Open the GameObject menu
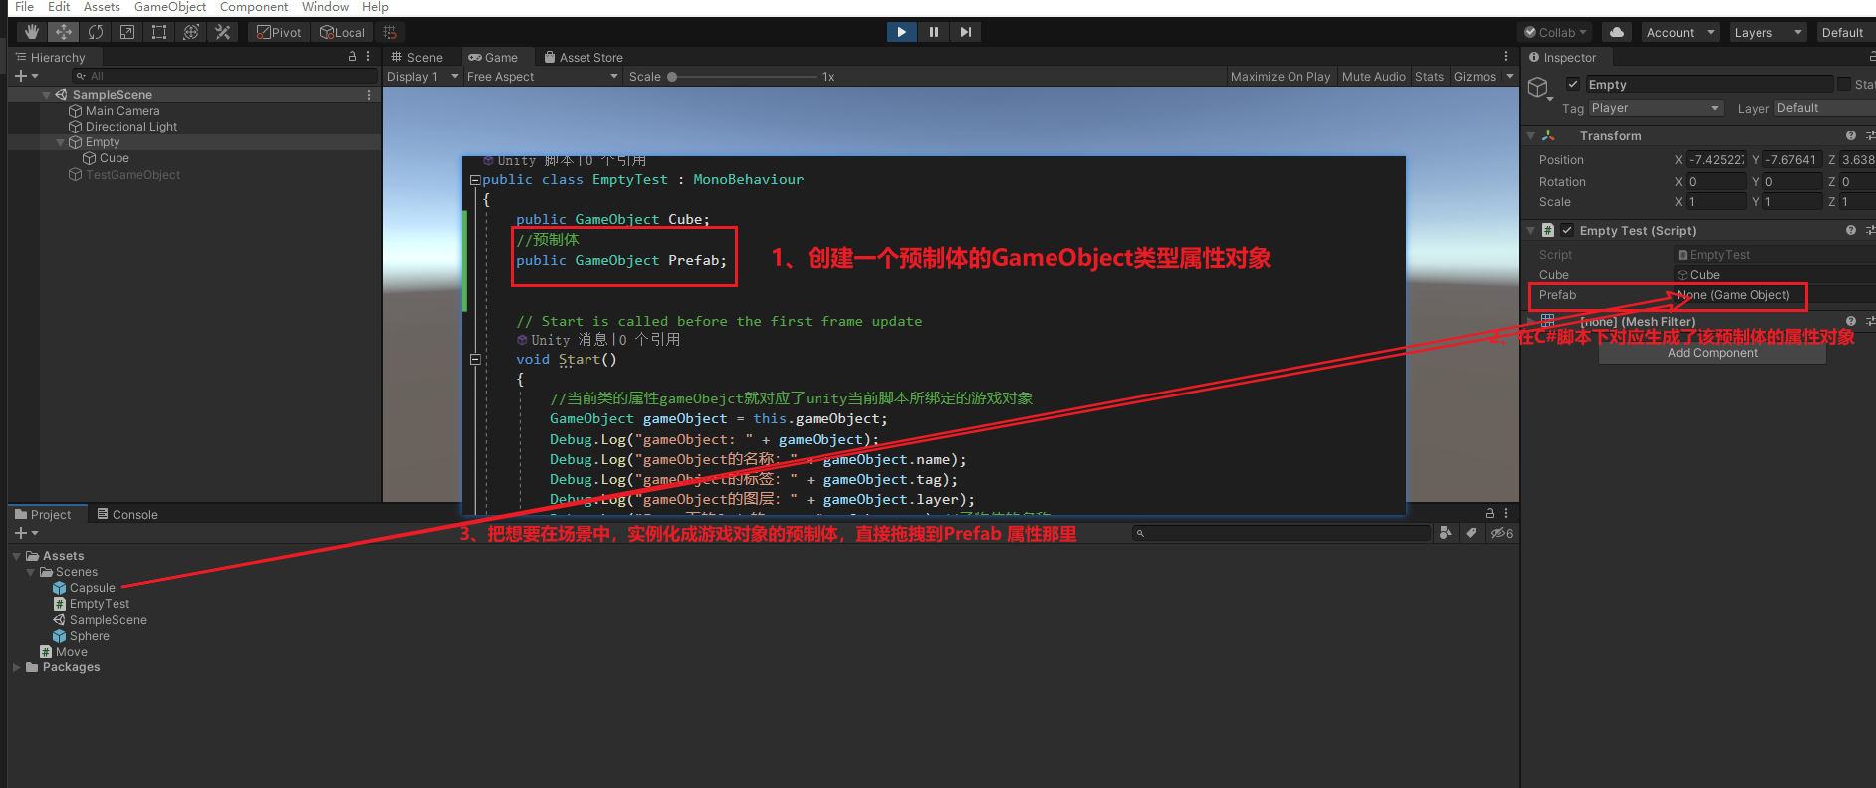 (x=170, y=7)
